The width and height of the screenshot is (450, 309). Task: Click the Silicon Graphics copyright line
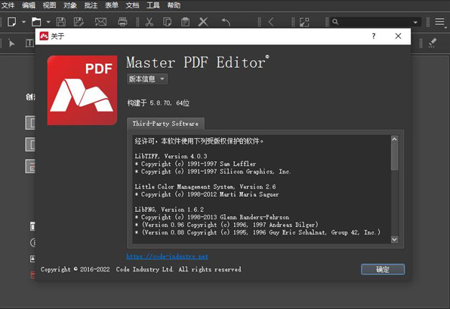[x=213, y=172]
